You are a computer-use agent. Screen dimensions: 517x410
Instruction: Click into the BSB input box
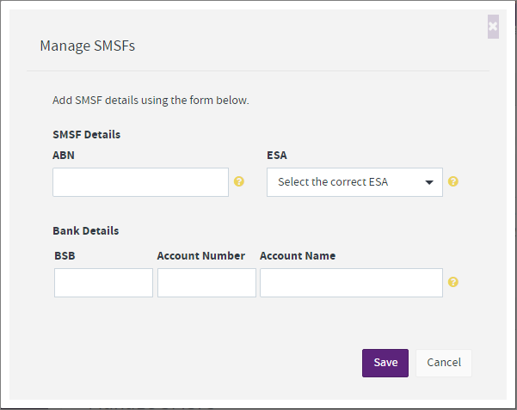pyautogui.click(x=103, y=283)
